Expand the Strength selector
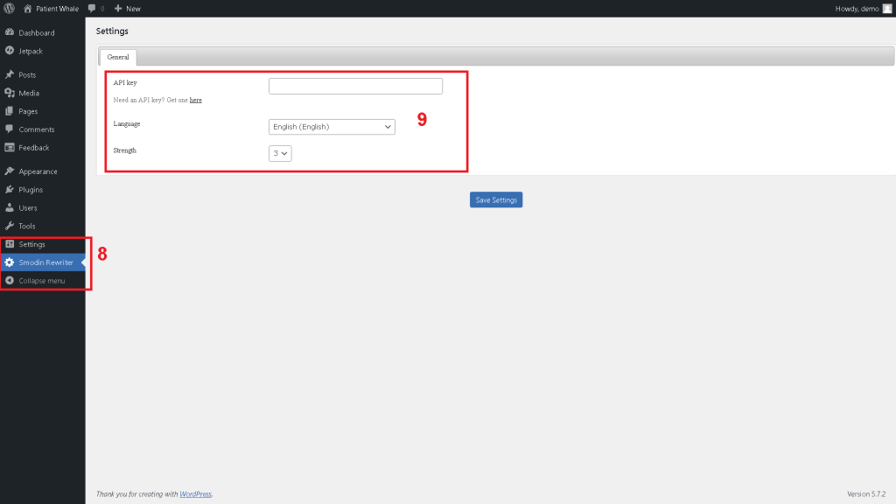This screenshot has height=504, width=896. (280, 152)
